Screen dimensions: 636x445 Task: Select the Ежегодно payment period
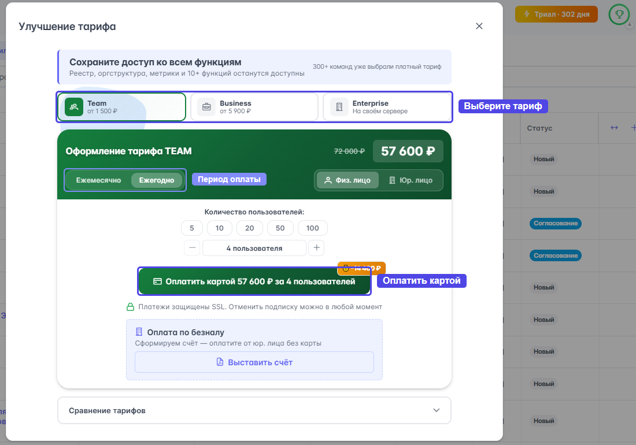[157, 180]
